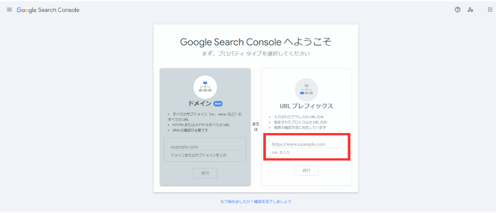The width and height of the screenshot is (496, 213).
Task: Click 続行 button under domain field
Action: pos(205,173)
